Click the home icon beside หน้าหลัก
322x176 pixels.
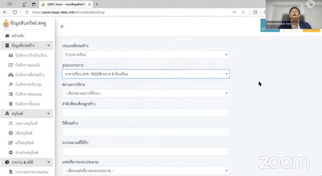(7, 36)
